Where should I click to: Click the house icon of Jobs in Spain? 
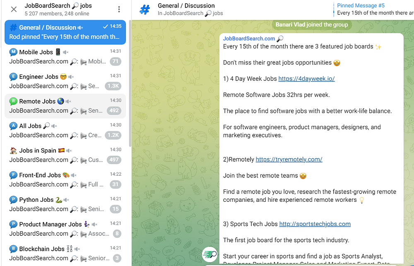(x=13, y=150)
